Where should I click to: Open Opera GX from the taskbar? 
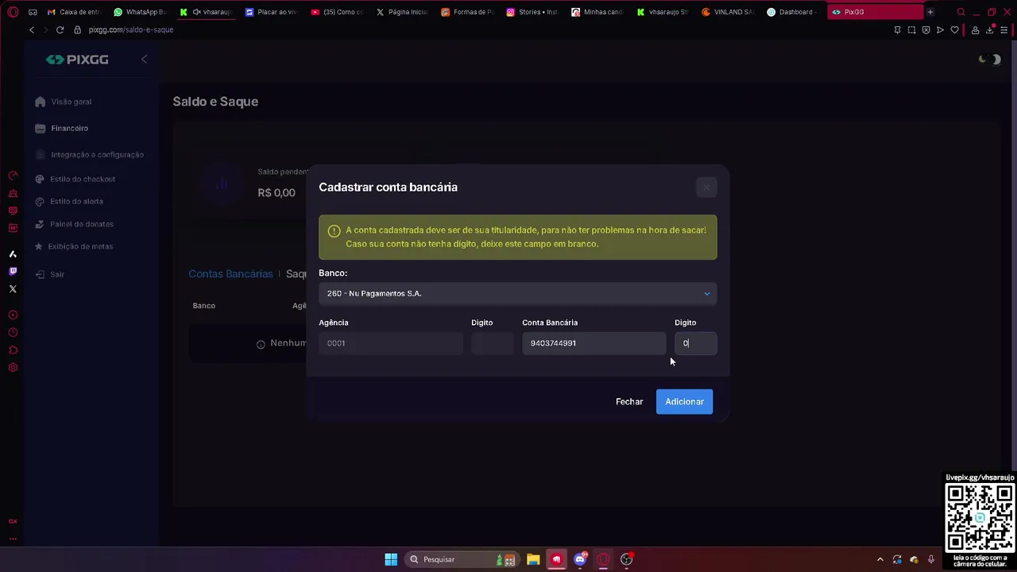[603, 559]
